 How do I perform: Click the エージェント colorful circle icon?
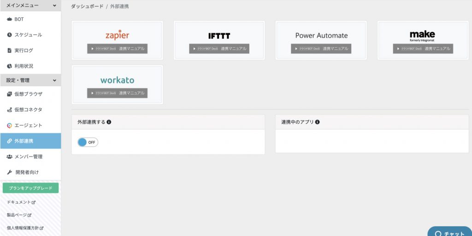coord(9,126)
